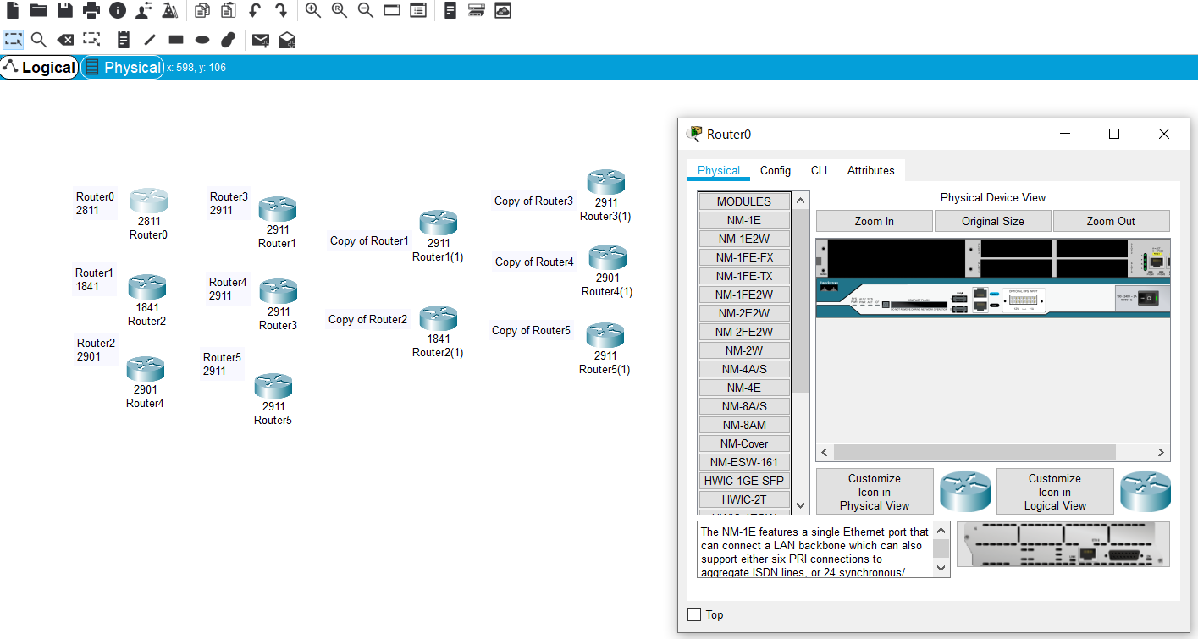Click the NM-1E module image thumbnail

(1063, 544)
